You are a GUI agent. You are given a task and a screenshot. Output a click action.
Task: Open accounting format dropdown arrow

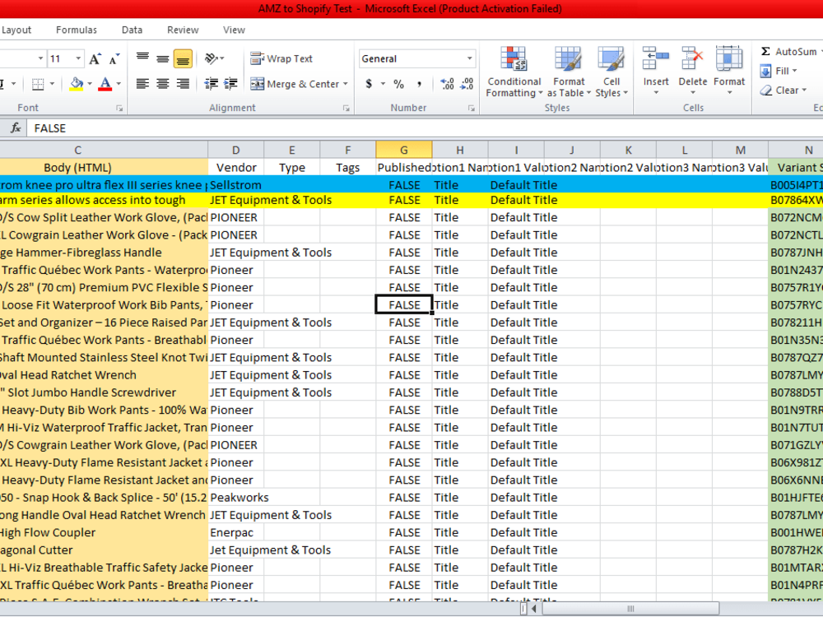383,83
